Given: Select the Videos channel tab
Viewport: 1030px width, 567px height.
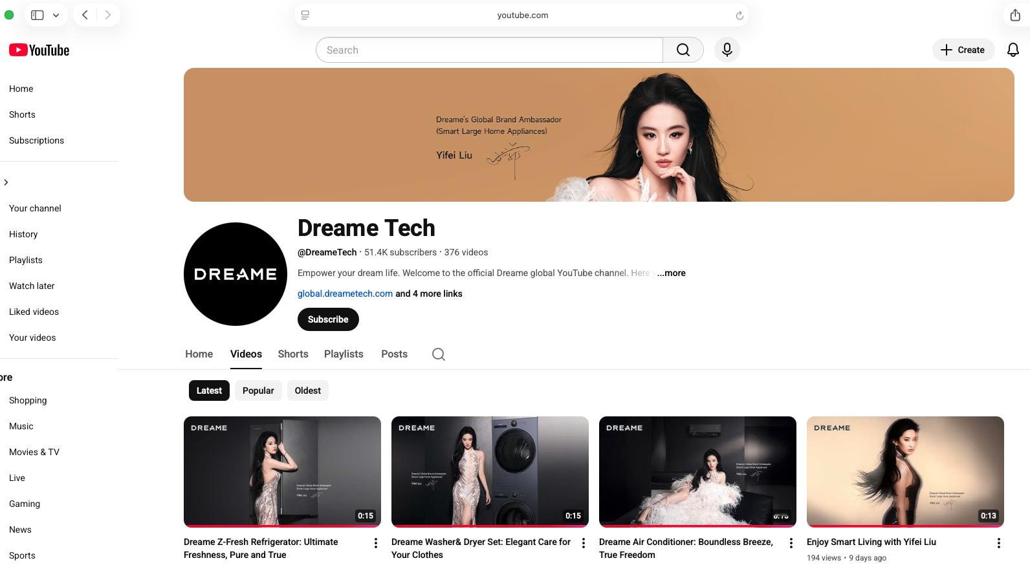Looking at the screenshot, I should [x=246, y=354].
